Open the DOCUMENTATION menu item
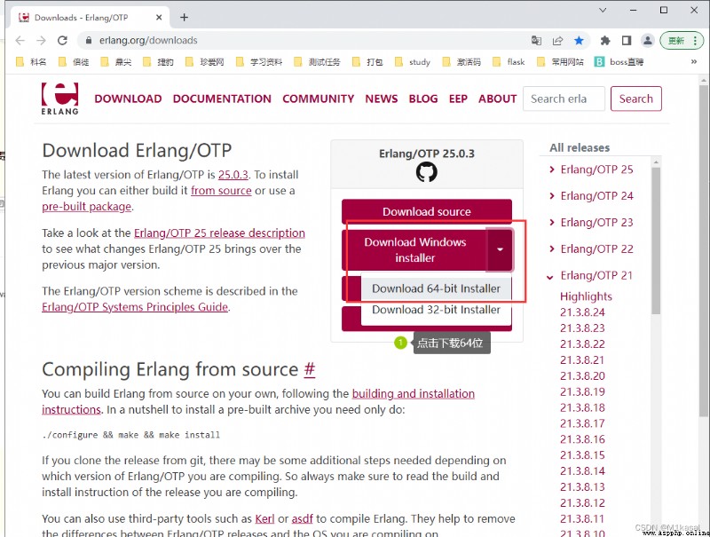The height and width of the screenshot is (537, 710). pyautogui.click(x=222, y=99)
